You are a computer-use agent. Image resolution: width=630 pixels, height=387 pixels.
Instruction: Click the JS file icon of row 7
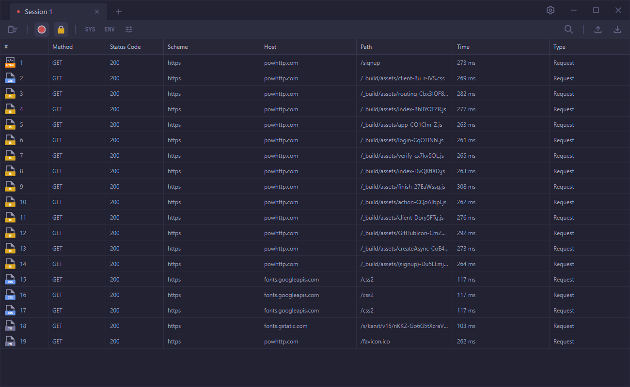point(10,155)
